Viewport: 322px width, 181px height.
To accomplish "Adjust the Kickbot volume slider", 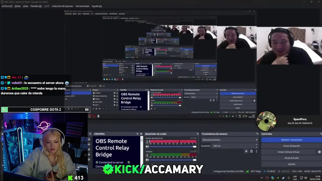I will (172, 160).
